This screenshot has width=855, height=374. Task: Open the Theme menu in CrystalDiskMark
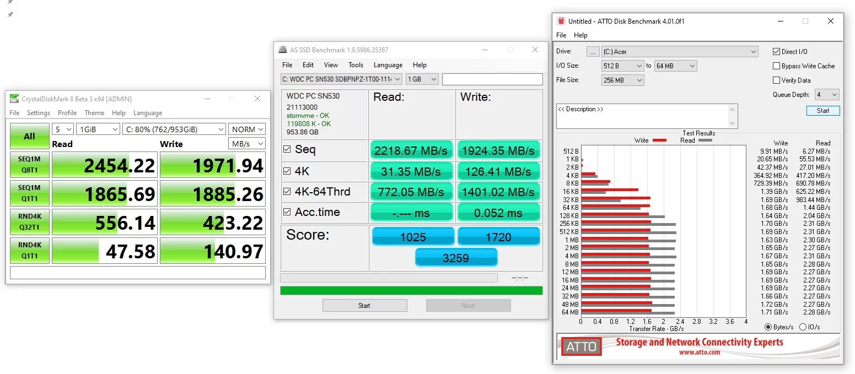pyautogui.click(x=94, y=113)
